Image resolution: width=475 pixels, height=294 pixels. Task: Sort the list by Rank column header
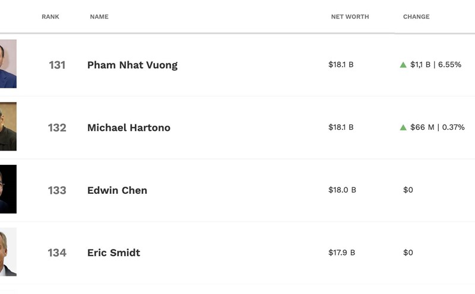click(x=50, y=17)
